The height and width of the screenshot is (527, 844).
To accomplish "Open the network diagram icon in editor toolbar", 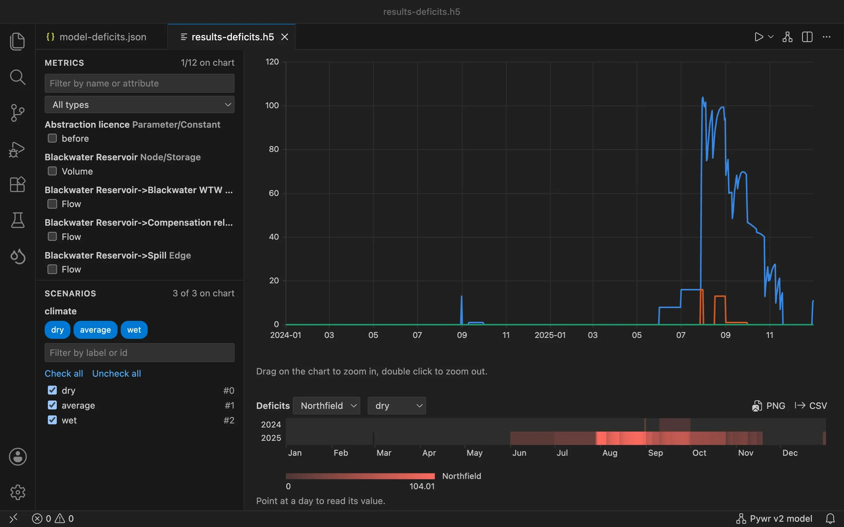I will pyautogui.click(x=788, y=37).
